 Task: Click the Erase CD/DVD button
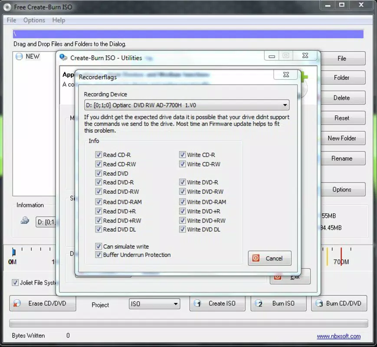point(43,304)
